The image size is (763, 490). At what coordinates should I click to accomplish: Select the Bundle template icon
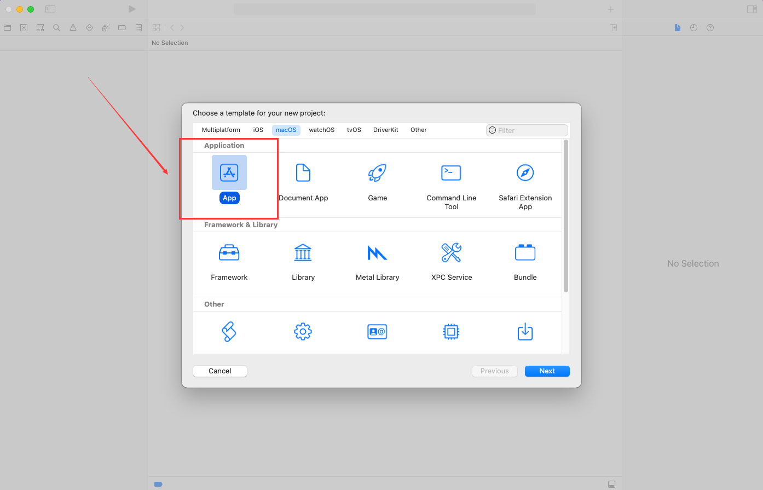525,252
